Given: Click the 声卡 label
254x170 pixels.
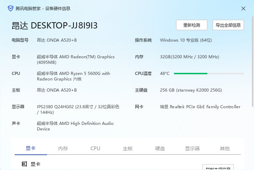Looking at the screenshot, I should point(16,123).
